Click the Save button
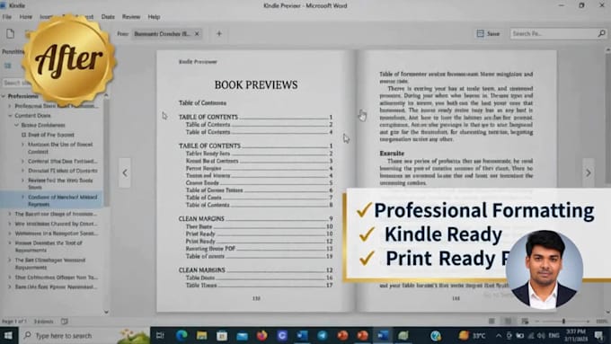 488,33
